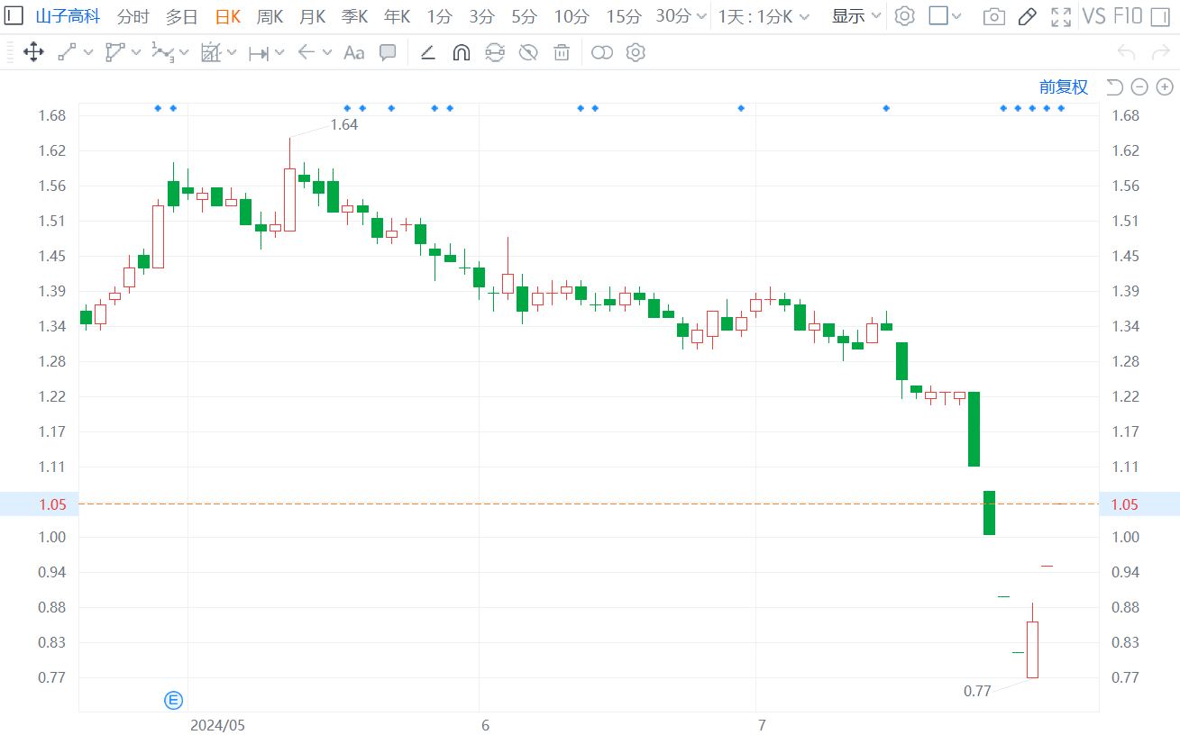Choose the 5分 five-minute period
The width and height of the screenshot is (1180, 744).
pyautogui.click(x=524, y=16)
